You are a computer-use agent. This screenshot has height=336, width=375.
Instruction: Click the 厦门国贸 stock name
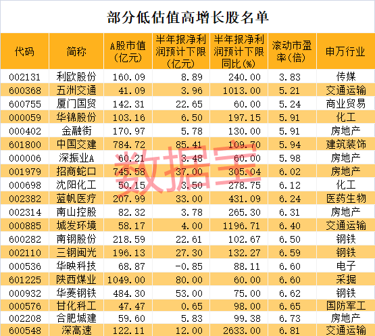(x=76, y=104)
